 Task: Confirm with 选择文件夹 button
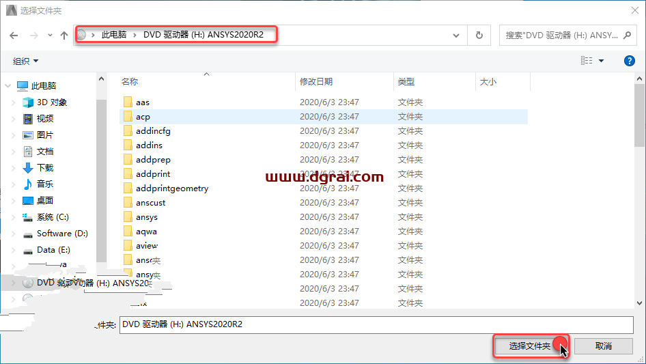[531, 346]
